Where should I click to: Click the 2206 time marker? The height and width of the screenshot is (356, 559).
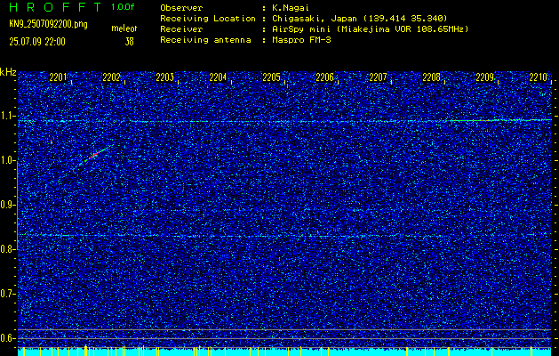(324, 77)
